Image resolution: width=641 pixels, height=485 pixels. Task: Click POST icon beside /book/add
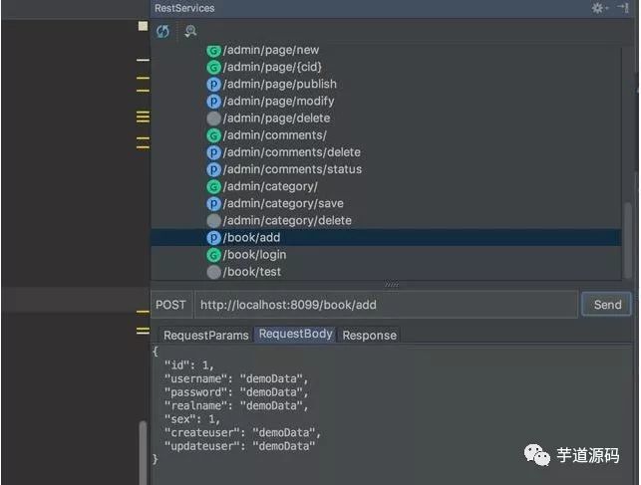(213, 238)
